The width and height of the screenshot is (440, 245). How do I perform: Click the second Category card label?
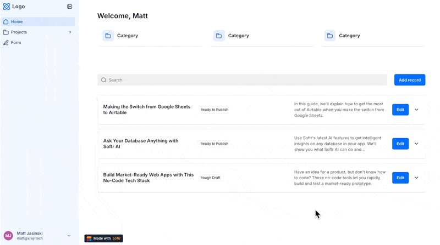point(239,36)
